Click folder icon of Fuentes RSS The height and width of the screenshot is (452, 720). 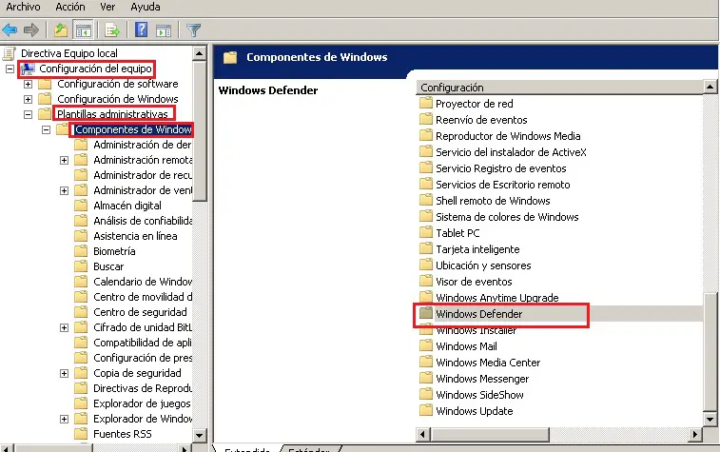pyautogui.click(x=81, y=434)
